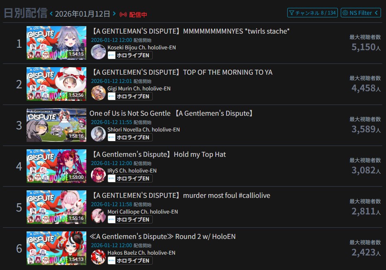Open Shiori Novella's stream thumbnail
This screenshot has height=270, width=386.
56,125
